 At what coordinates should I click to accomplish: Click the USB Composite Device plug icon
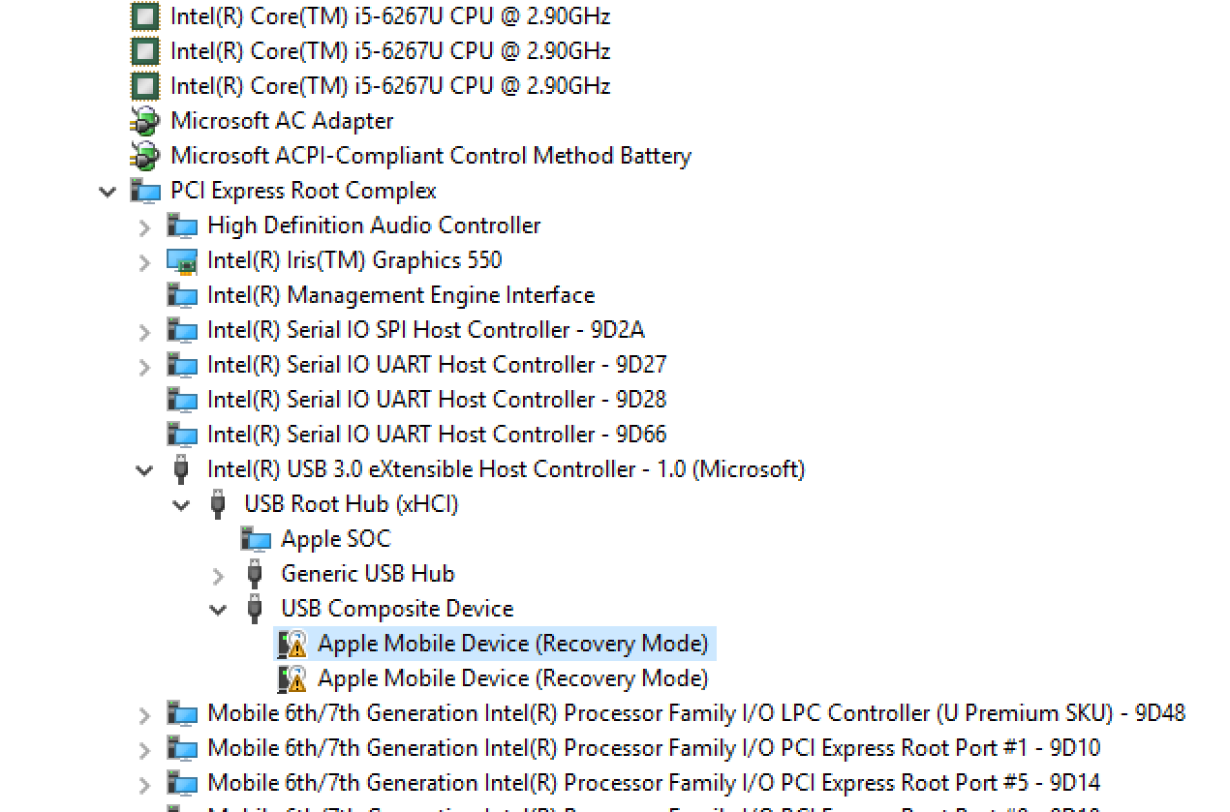255,609
